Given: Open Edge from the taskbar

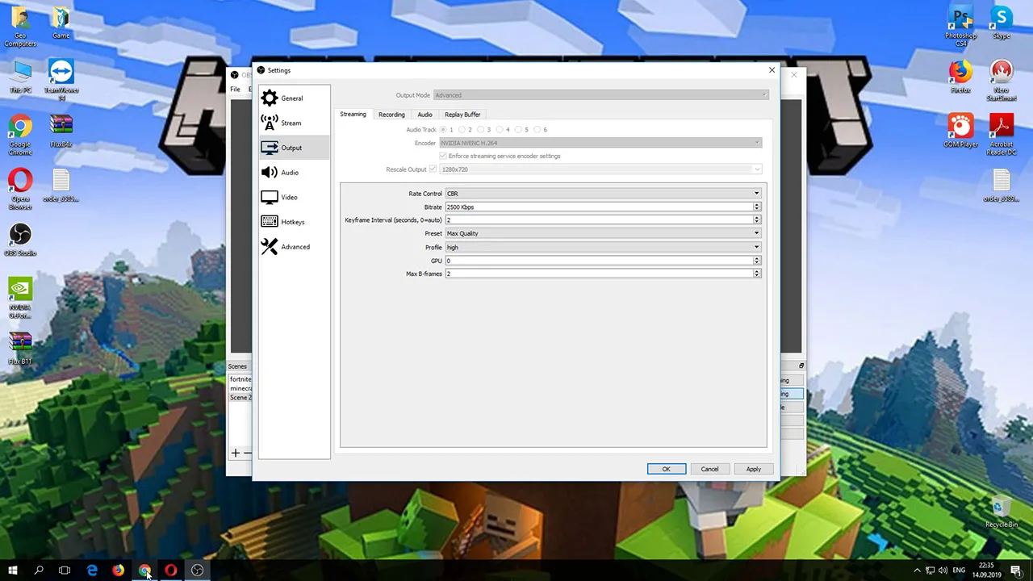Looking at the screenshot, I should (92, 571).
